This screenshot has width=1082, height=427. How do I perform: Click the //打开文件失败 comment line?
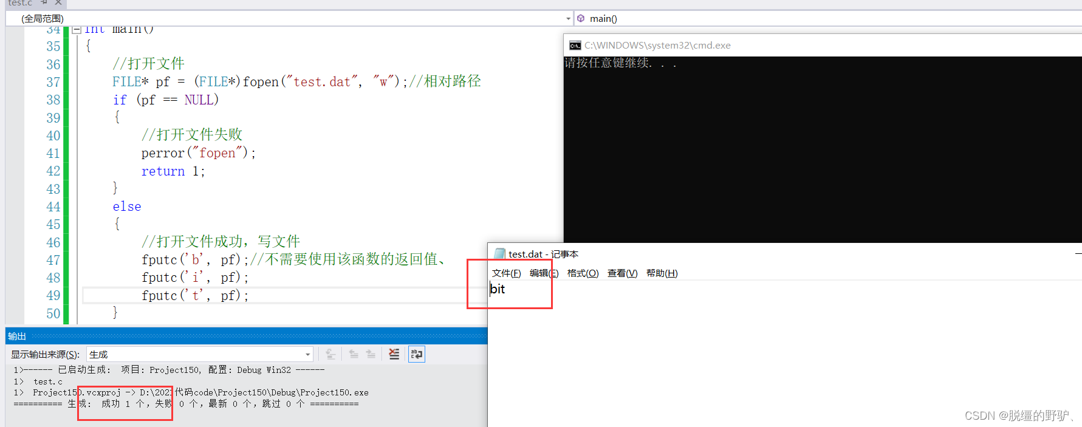point(192,135)
